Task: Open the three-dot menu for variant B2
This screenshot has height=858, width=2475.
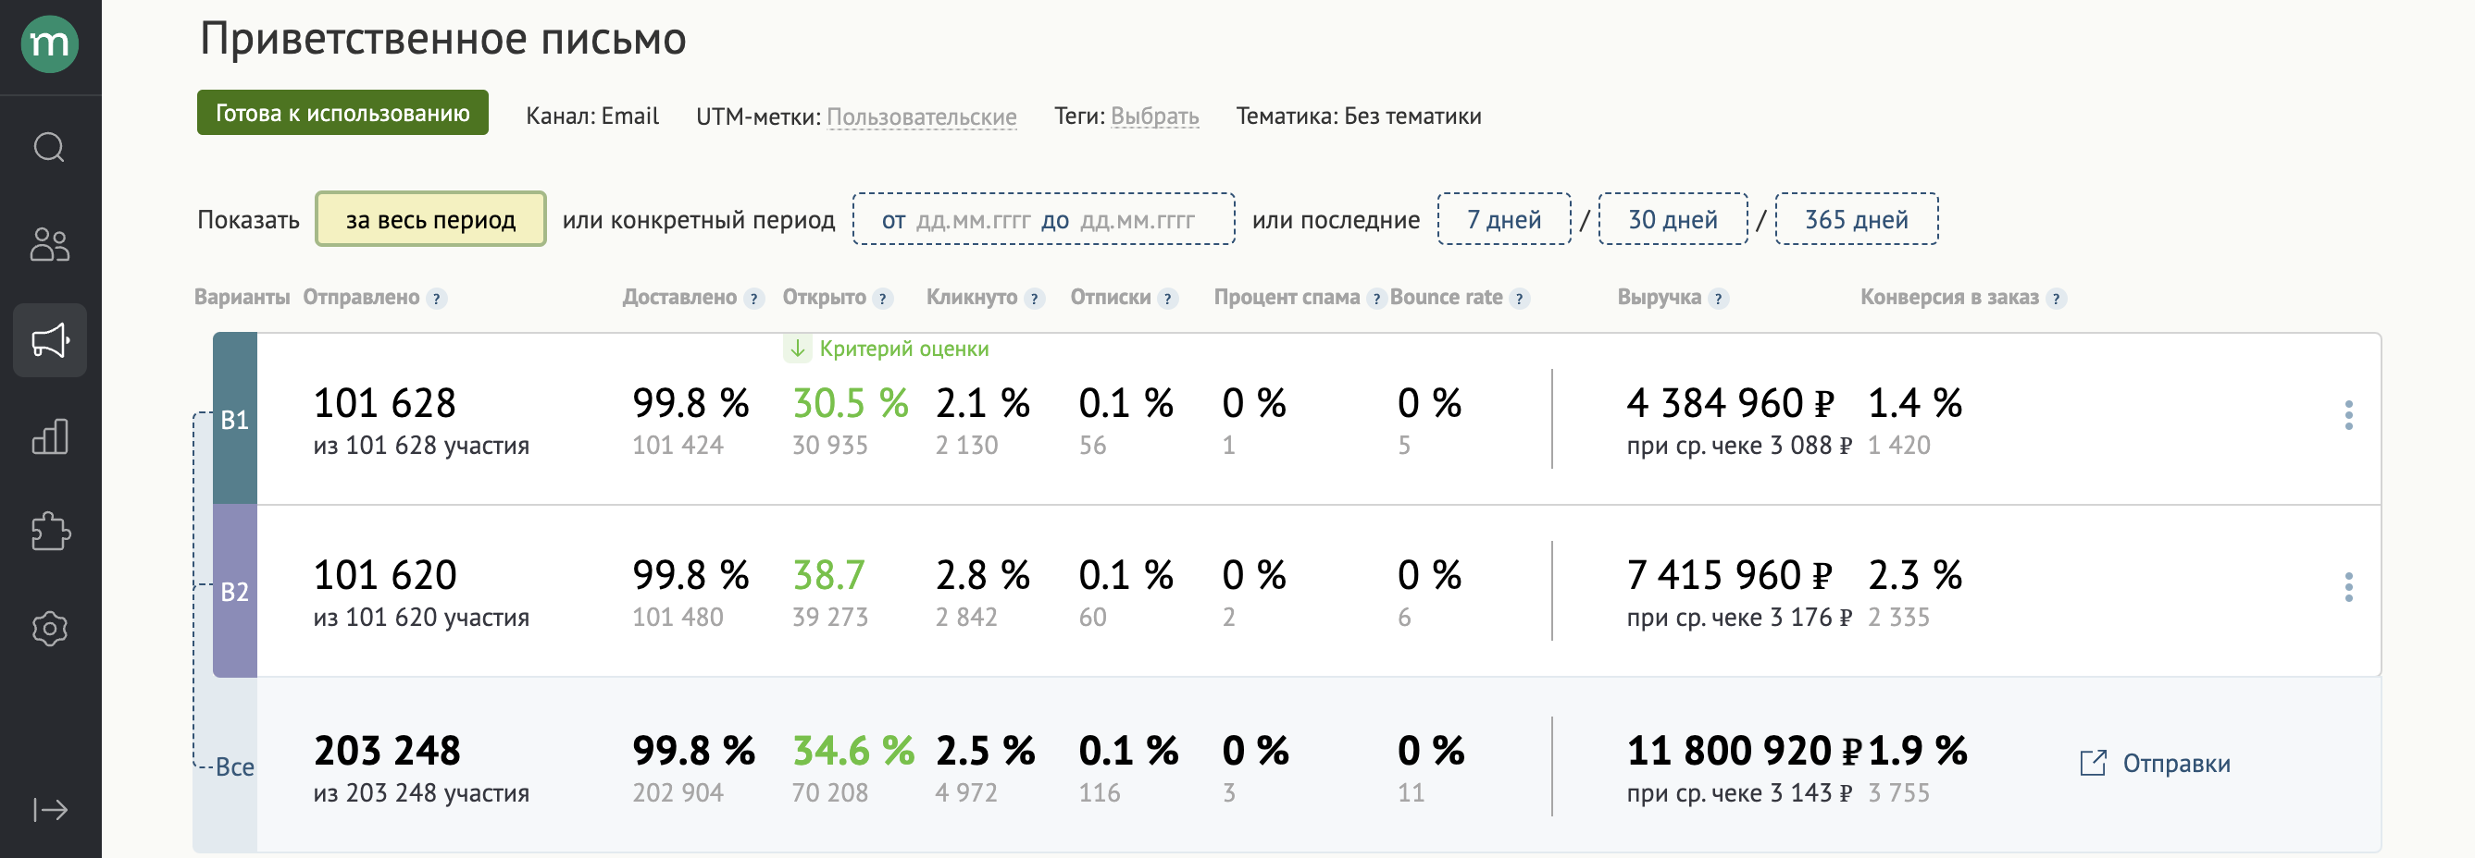Action: click(2348, 586)
